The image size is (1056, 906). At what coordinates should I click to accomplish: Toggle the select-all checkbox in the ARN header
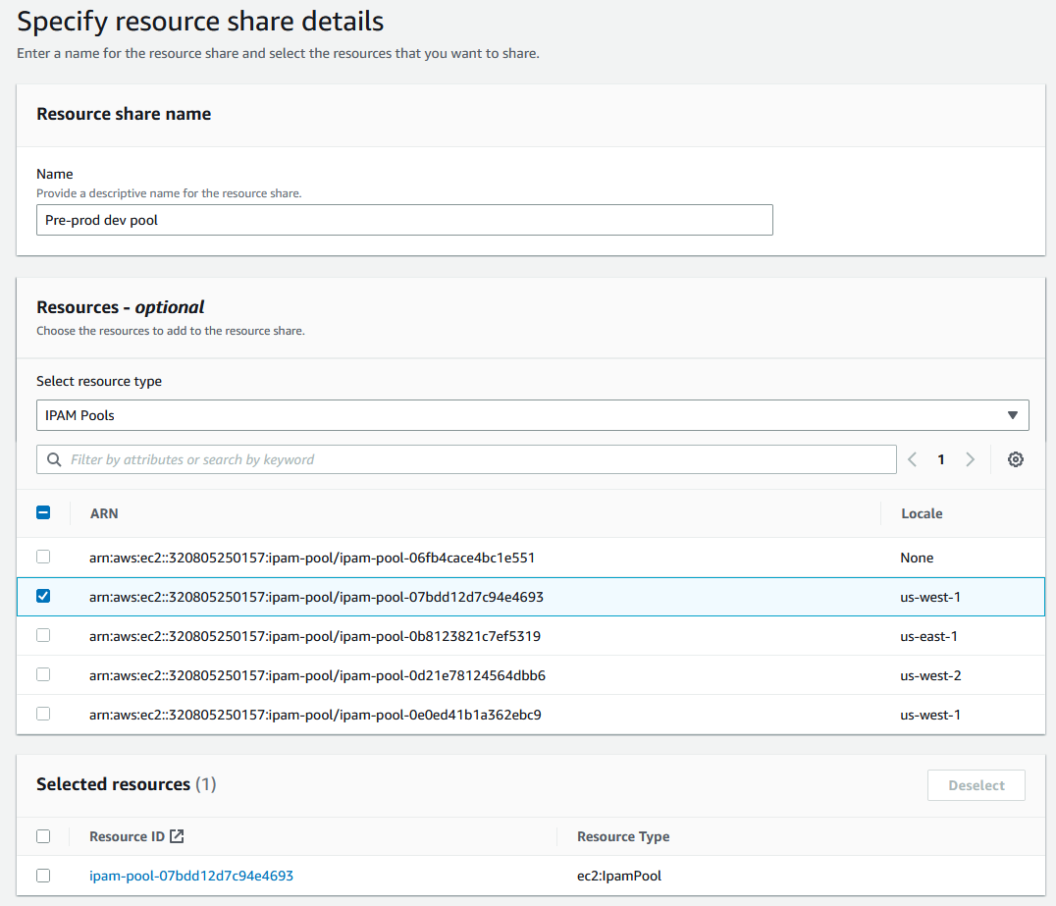42,512
